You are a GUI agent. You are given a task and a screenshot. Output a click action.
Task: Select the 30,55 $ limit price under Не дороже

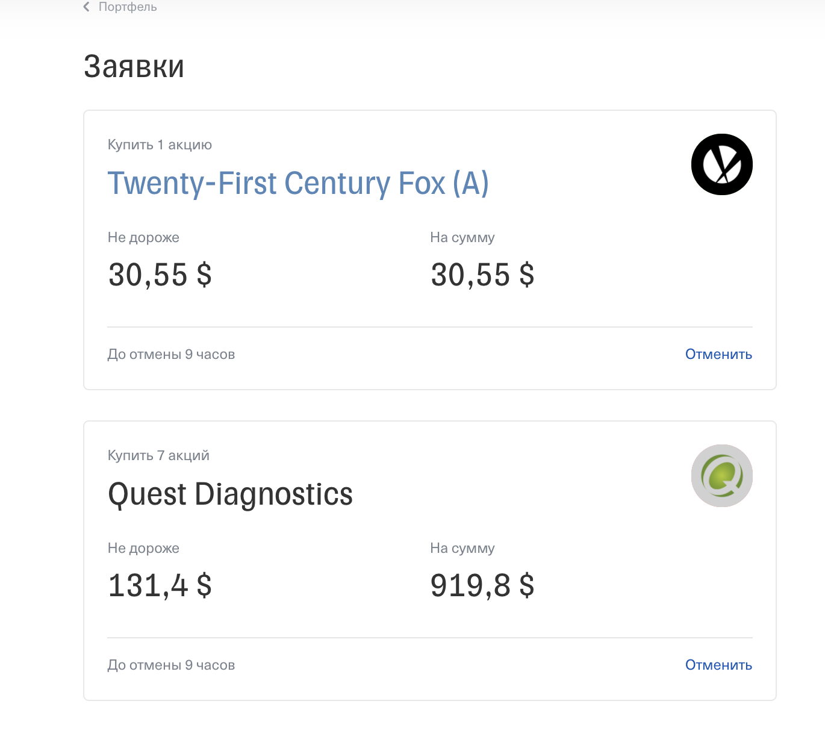[160, 275]
